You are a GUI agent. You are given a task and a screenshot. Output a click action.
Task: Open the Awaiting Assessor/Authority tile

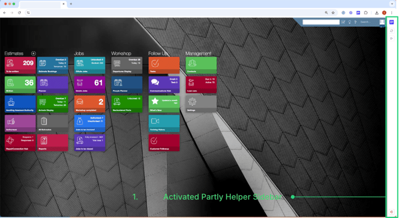tap(20, 104)
